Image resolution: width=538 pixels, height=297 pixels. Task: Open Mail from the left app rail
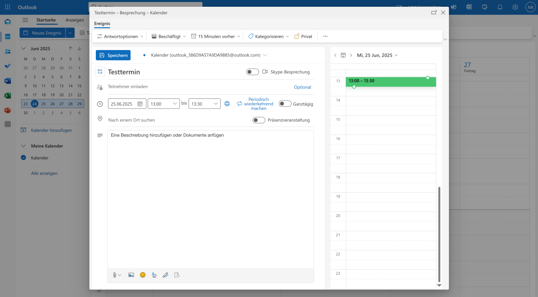click(x=8, y=22)
